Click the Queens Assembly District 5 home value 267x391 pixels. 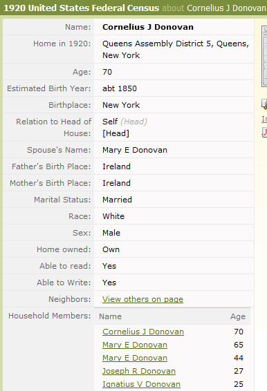pyautogui.click(x=176, y=49)
